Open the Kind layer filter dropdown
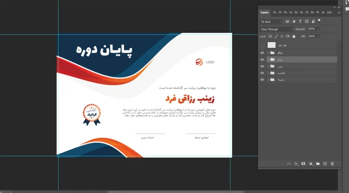The width and height of the screenshot is (349, 193). coord(271,22)
